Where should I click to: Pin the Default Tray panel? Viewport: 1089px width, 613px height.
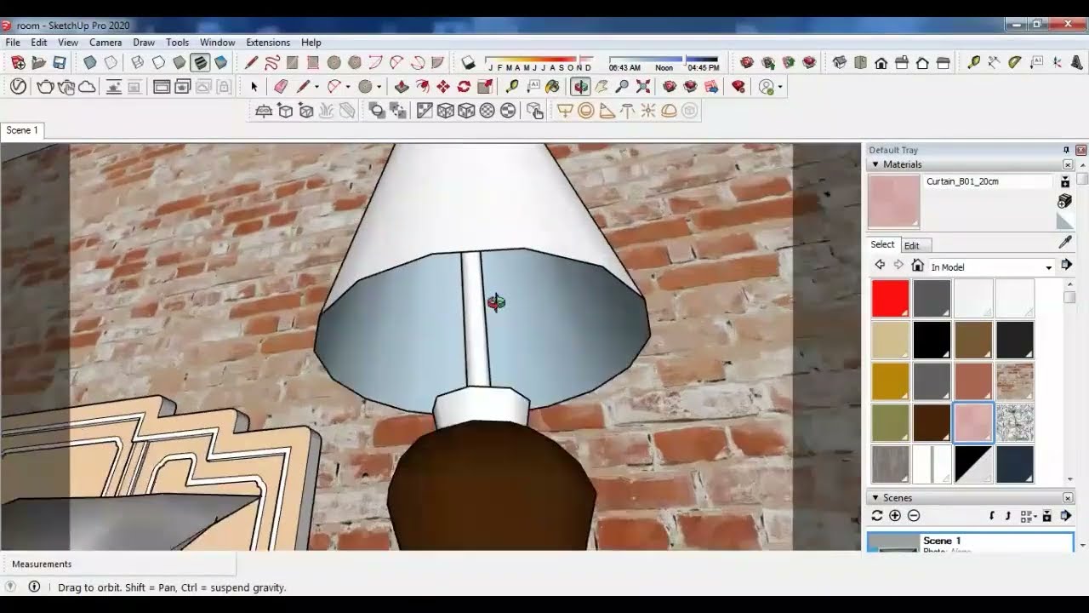pyautogui.click(x=1066, y=150)
